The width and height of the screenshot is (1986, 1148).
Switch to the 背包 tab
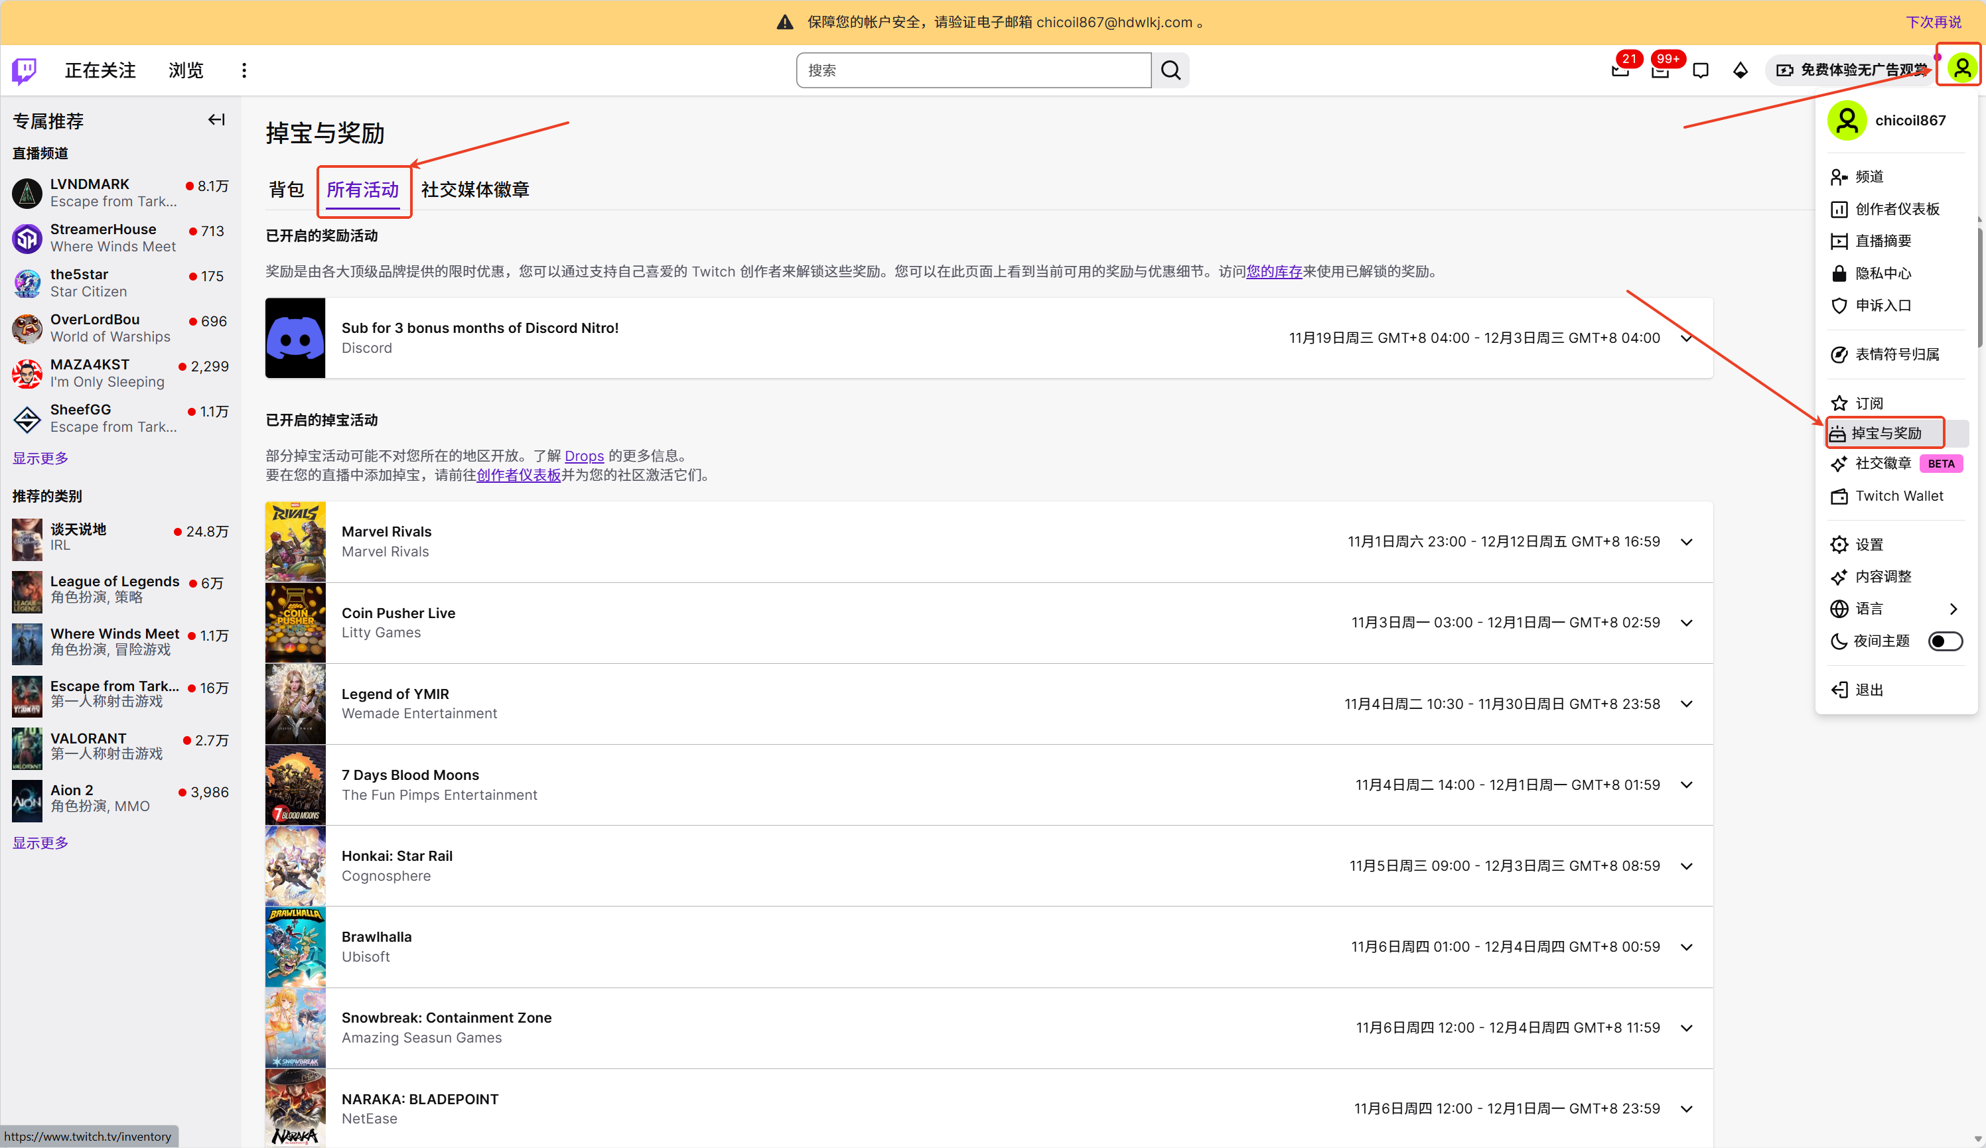click(x=286, y=189)
